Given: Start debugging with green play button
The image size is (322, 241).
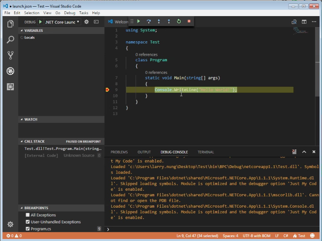Looking at the screenshot, I should tap(40, 22).
